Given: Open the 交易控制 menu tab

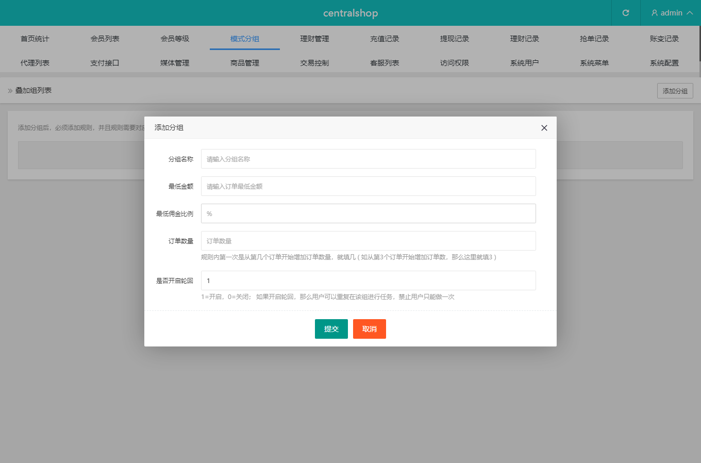Looking at the screenshot, I should (314, 63).
